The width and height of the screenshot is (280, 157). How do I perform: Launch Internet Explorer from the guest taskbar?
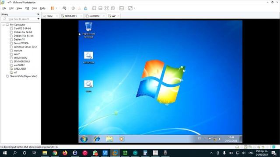97,139
